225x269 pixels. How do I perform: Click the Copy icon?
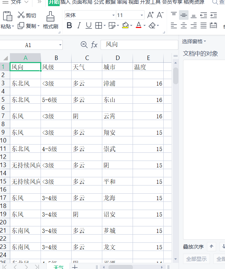(21, 26)
